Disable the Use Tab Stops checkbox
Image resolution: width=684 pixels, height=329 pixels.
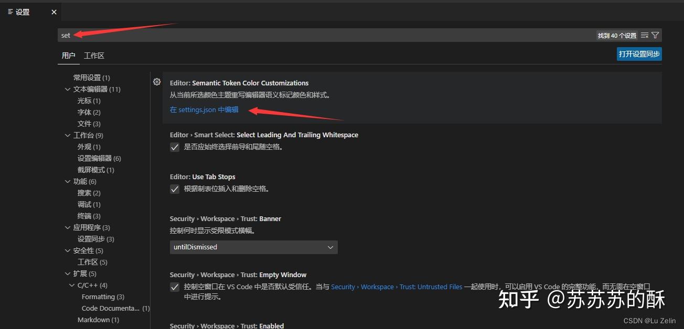(x=174, y=189)
